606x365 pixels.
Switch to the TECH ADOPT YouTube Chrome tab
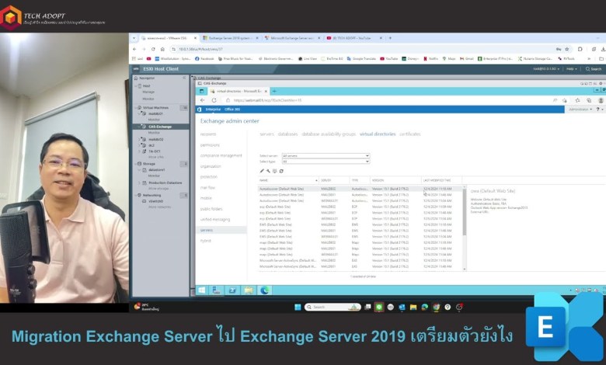[353, 38]
